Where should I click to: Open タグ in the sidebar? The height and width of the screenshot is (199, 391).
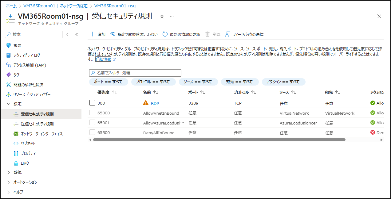tap(16, 75)
